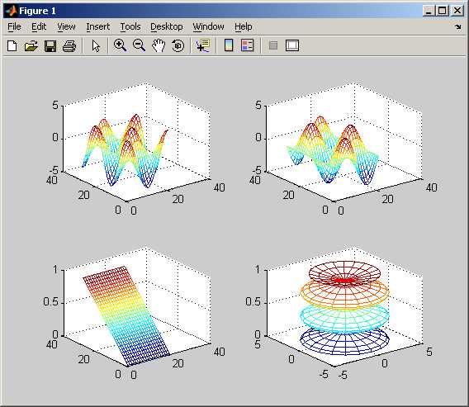
Task: Open the Insert menu
Action: [98, 26]
